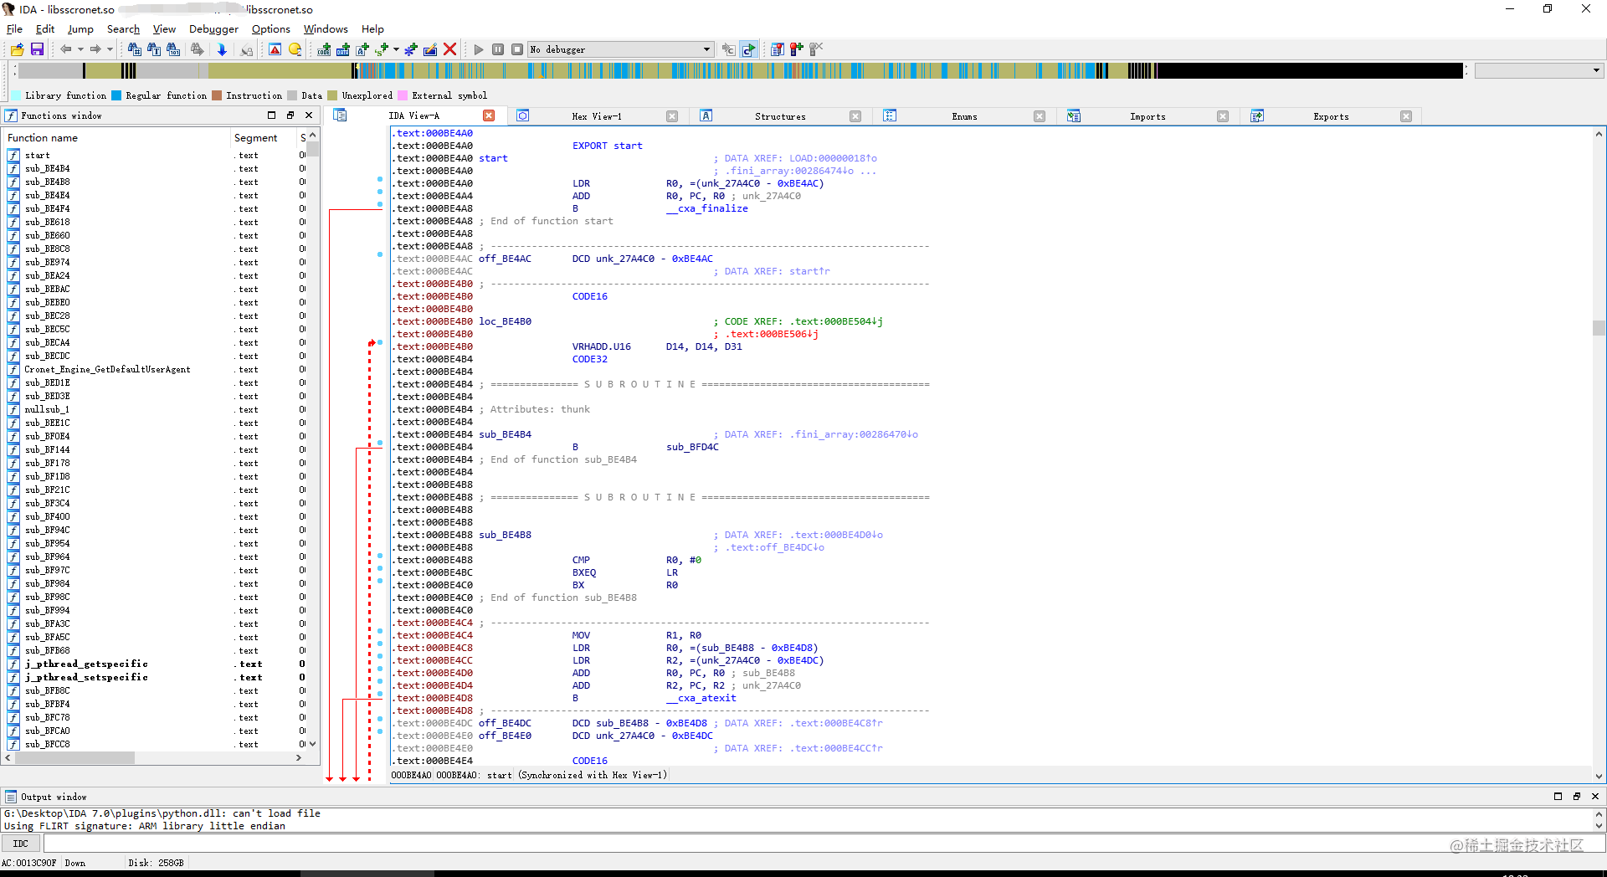Click the highlighted trace toggle icon
Viewport: 1607px width, 877px height.
click(749, 49)
